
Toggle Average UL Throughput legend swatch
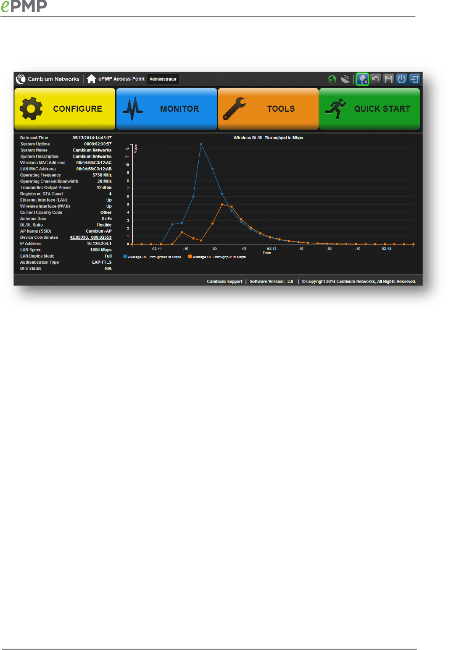(x=190, y=257)
